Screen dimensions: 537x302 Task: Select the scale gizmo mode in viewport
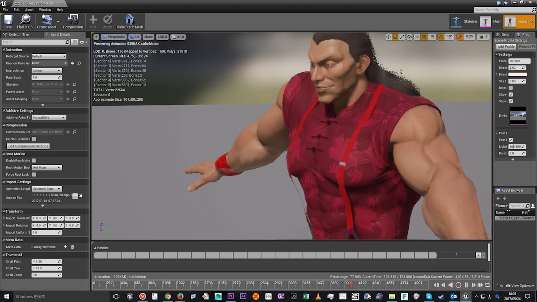pos(402,37)
